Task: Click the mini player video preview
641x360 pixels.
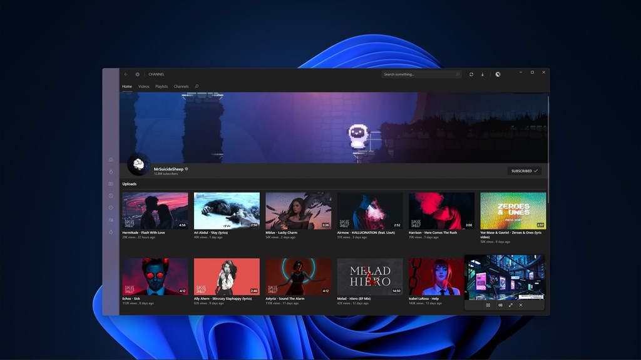Action: pos(505,277)
